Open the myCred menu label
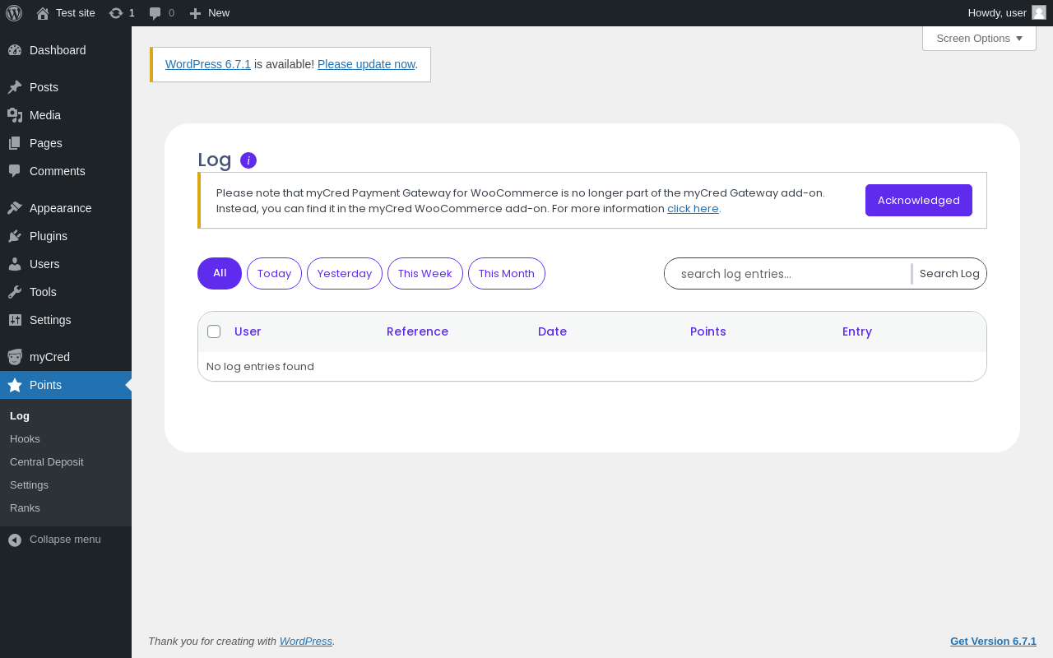 tap(49, 357)
